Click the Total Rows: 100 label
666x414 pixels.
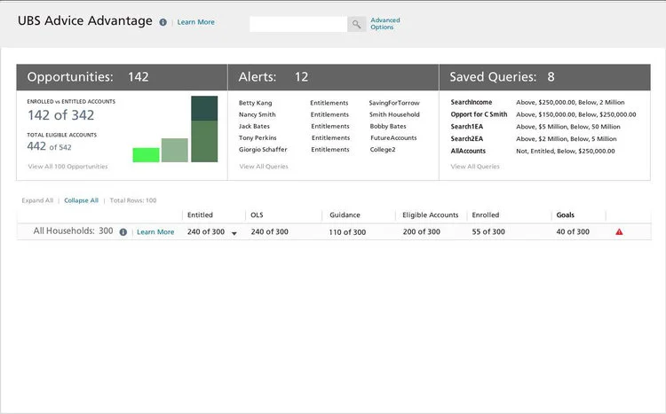coord(133,200)
